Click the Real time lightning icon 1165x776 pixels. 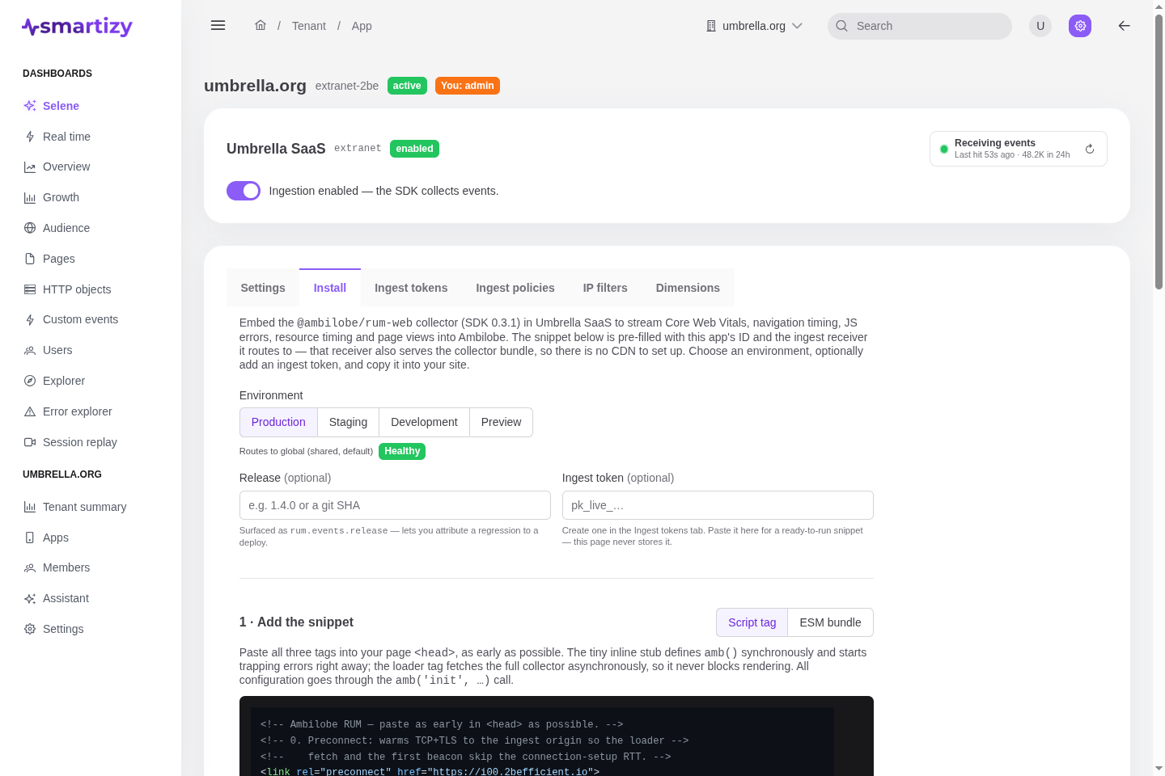coord(30,137)
